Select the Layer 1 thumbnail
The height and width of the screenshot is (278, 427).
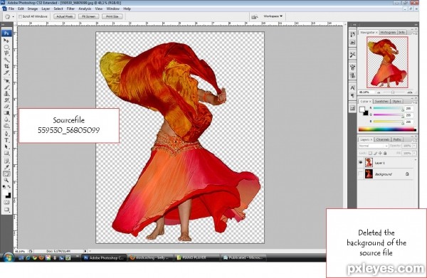click(369, 163)
